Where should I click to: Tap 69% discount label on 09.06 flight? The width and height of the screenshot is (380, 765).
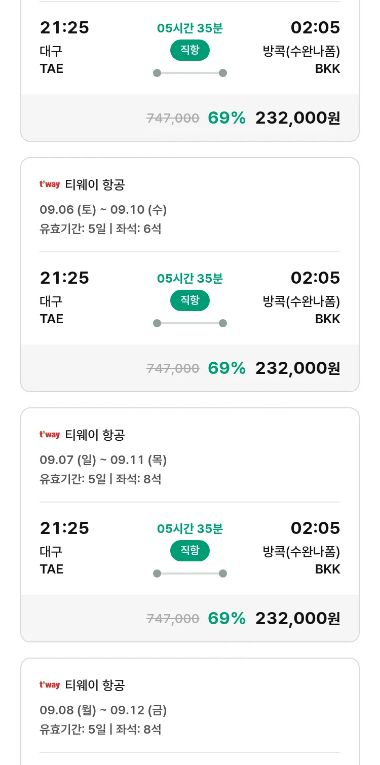pos(226,368)
